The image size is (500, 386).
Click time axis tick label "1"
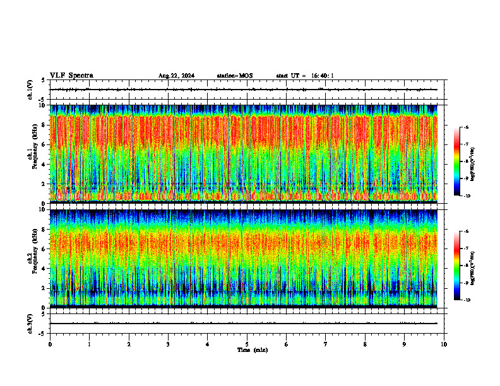(89, 344)
